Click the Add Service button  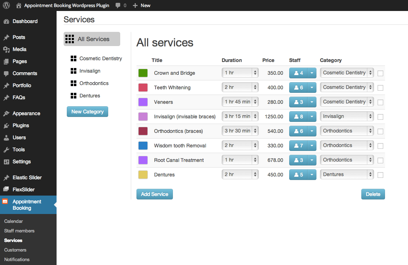coord(155,194)
